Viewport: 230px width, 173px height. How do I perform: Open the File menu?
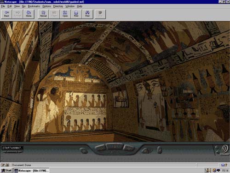(x=3, y=6)
